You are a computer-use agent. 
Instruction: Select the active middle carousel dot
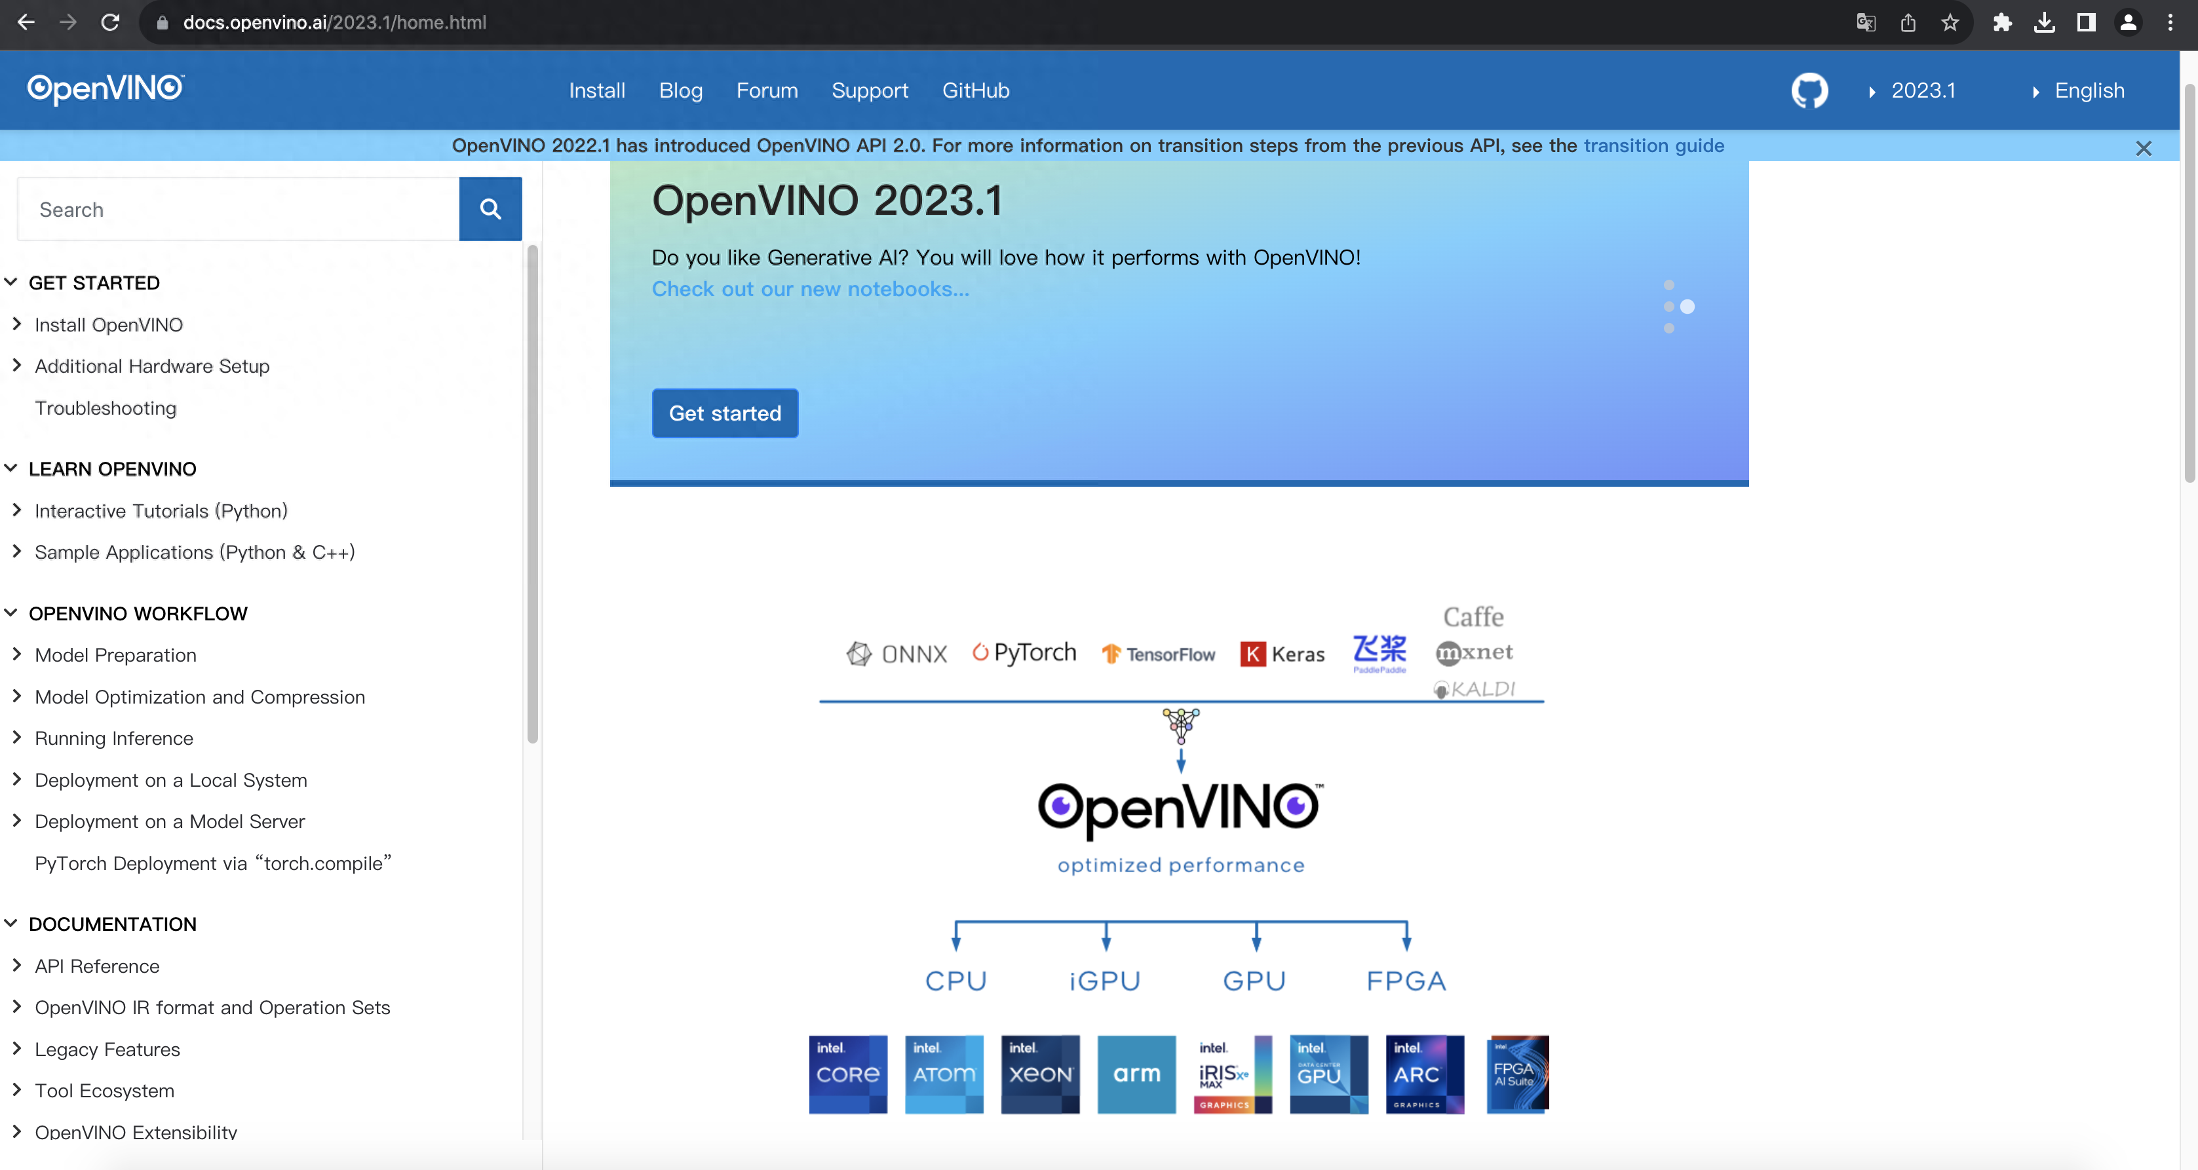pyautogui.click(x=1687, y=306)
